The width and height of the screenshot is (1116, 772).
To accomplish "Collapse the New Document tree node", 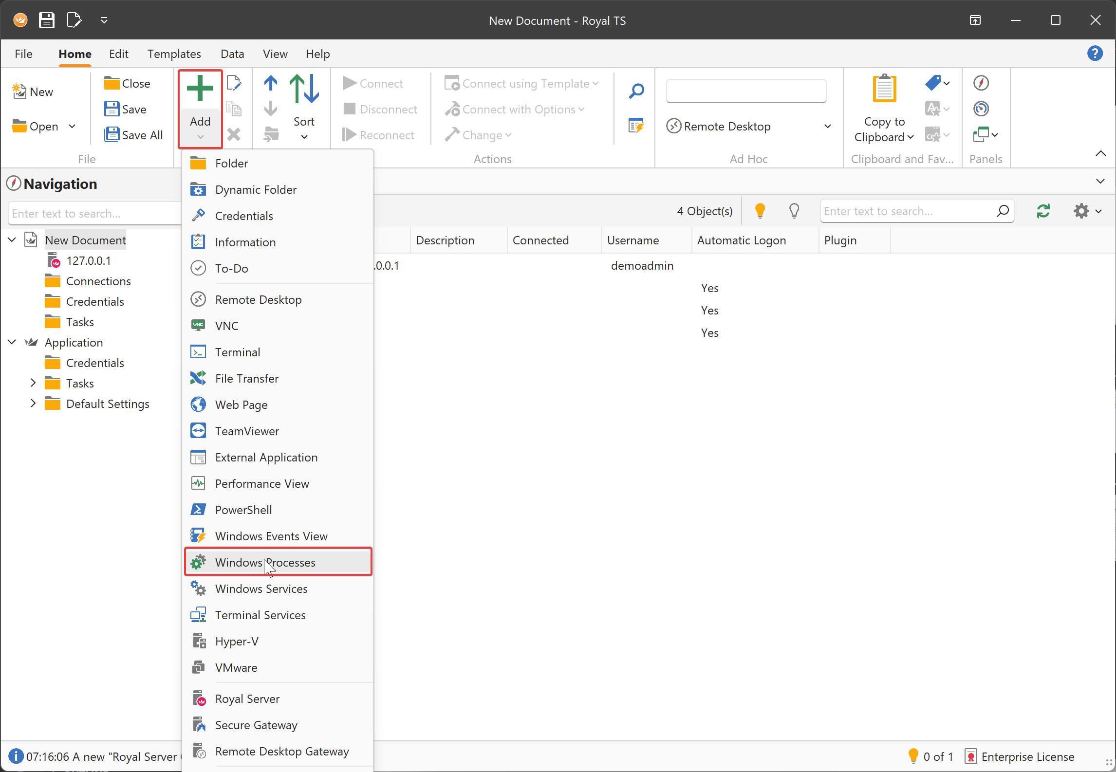I will 12,239.
